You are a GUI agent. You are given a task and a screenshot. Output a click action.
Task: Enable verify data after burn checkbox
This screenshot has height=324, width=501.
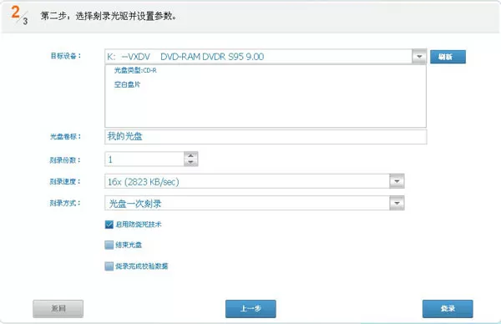[109, 266]
